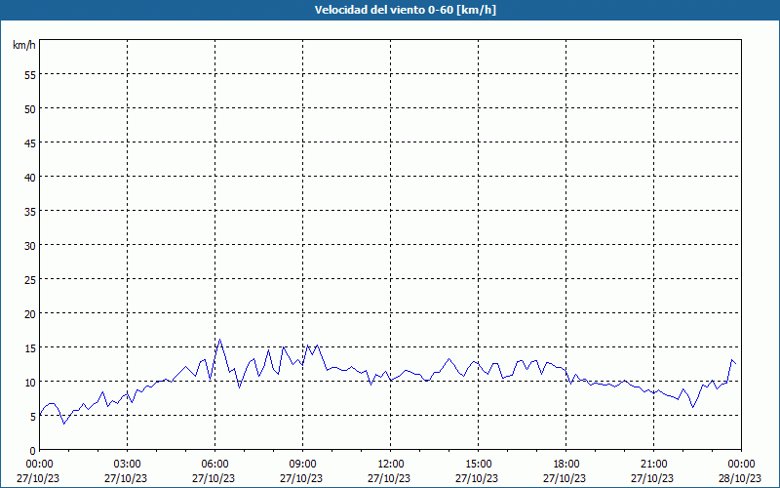Click the 06:00 time label on x-axis

[214, 465]
